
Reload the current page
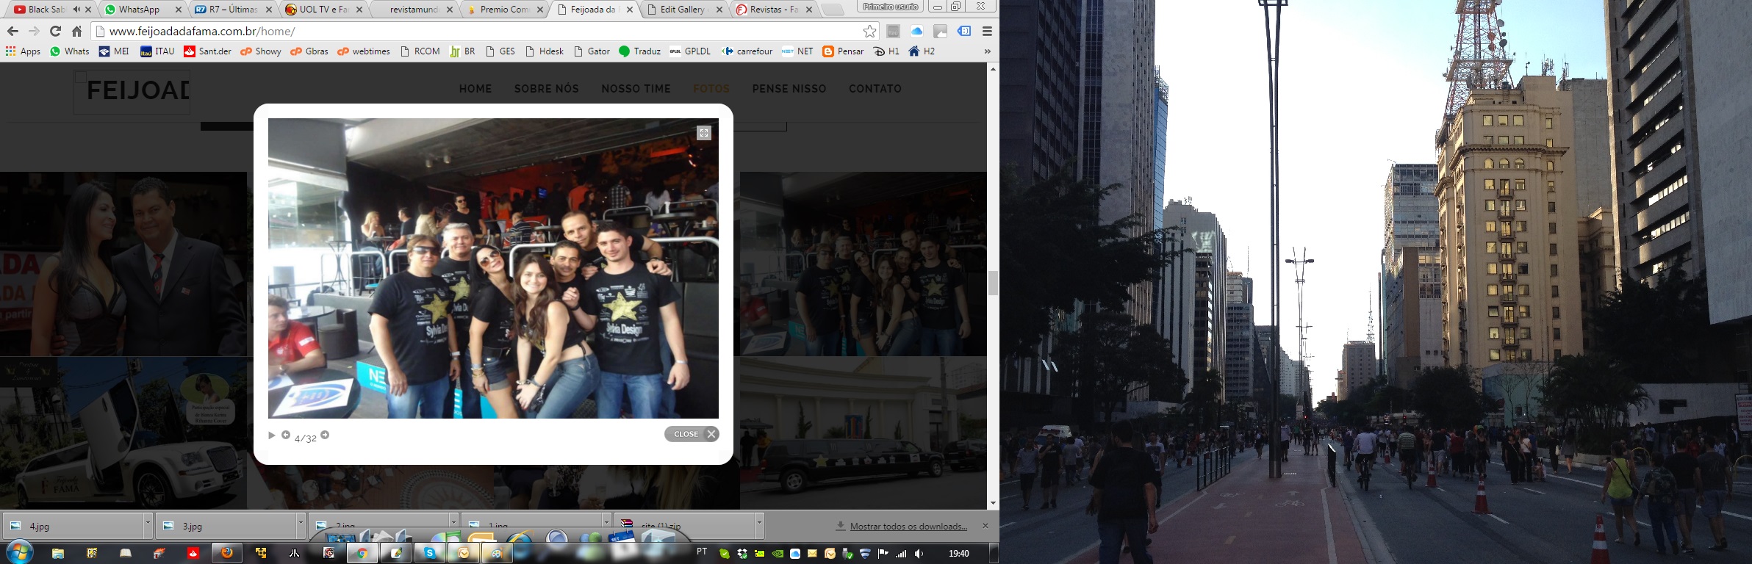[55, 31]
